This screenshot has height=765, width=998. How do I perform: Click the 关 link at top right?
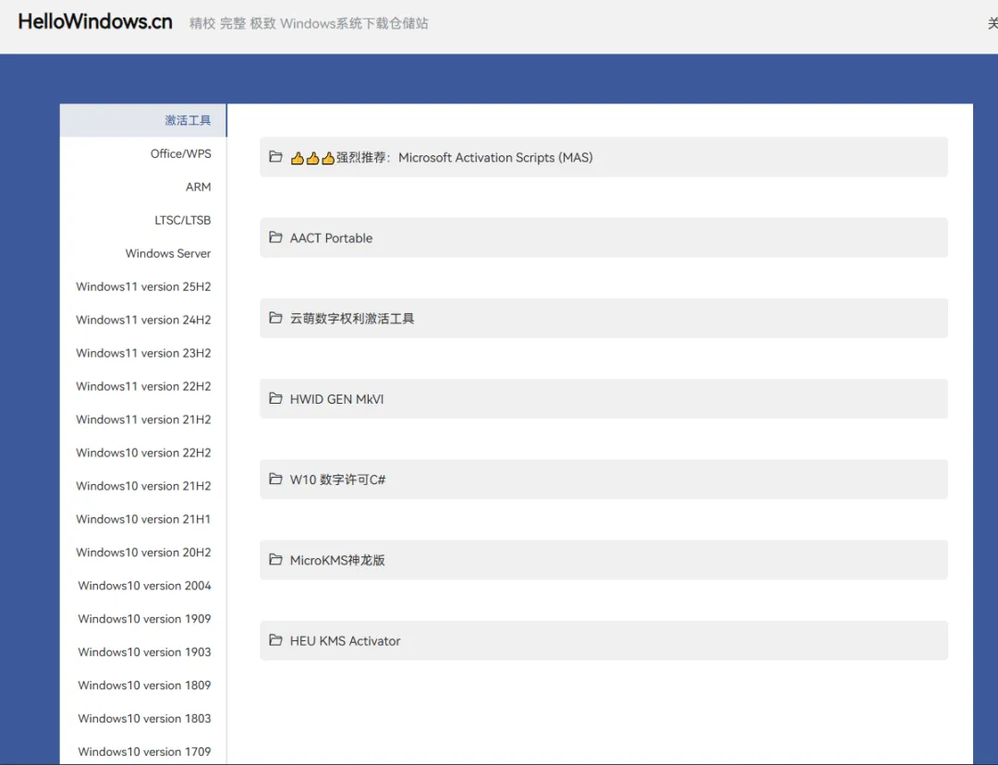click(992, 23)
